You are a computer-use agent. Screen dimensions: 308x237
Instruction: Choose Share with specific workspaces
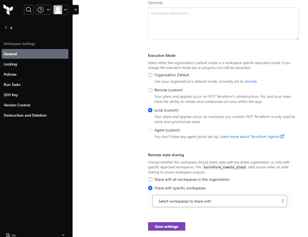click(x=150, y=188)
